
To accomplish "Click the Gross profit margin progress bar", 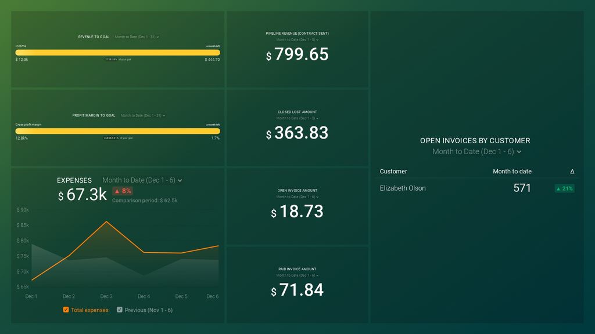I will 117,131.
